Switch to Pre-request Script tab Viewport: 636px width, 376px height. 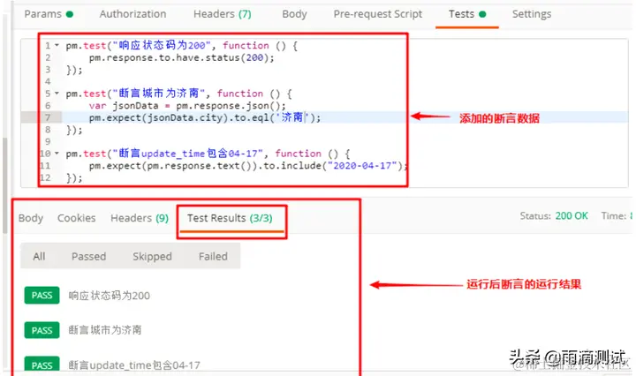click(x=378, y=14)
